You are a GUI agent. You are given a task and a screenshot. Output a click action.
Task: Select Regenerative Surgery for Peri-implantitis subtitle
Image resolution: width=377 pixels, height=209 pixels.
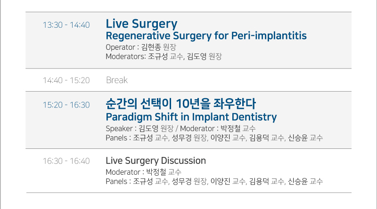coord(206,36)
